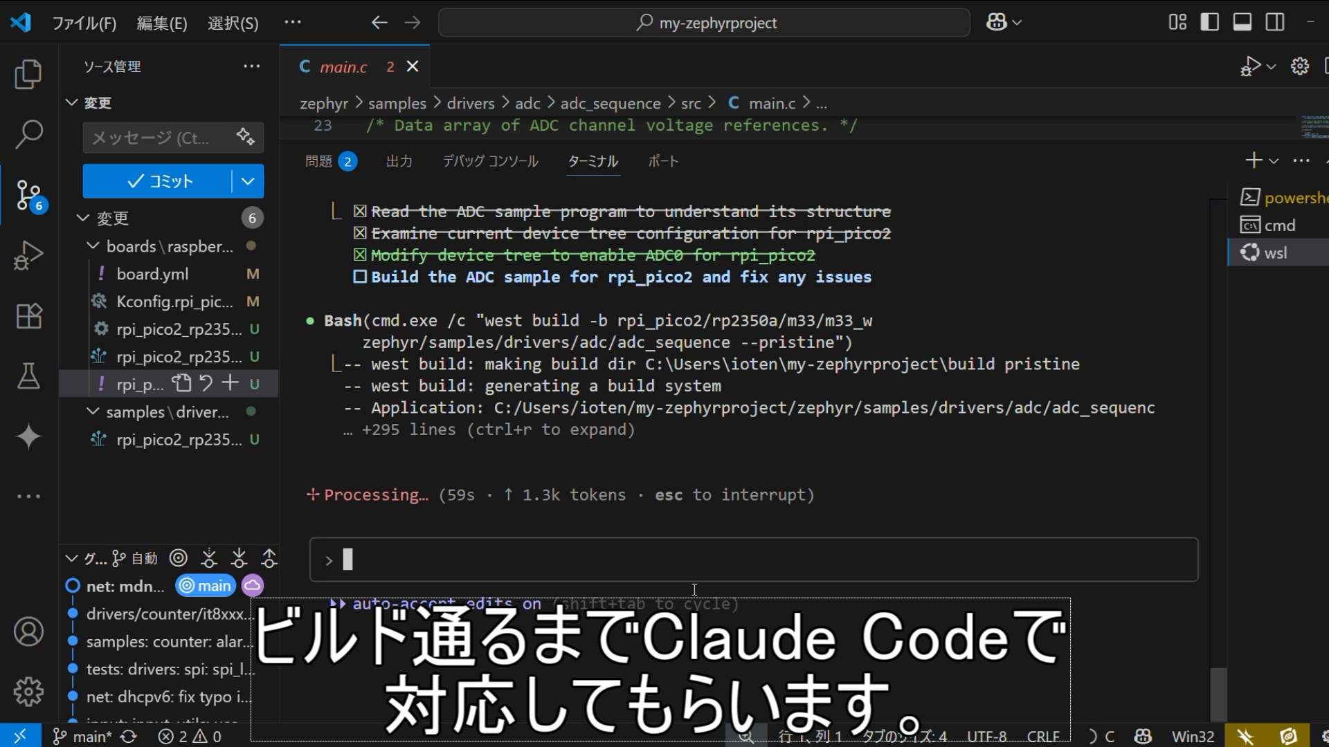Show additional activity bar views ellipsis
Viewport: 1329px width, 747px height.
coord(28,497)
